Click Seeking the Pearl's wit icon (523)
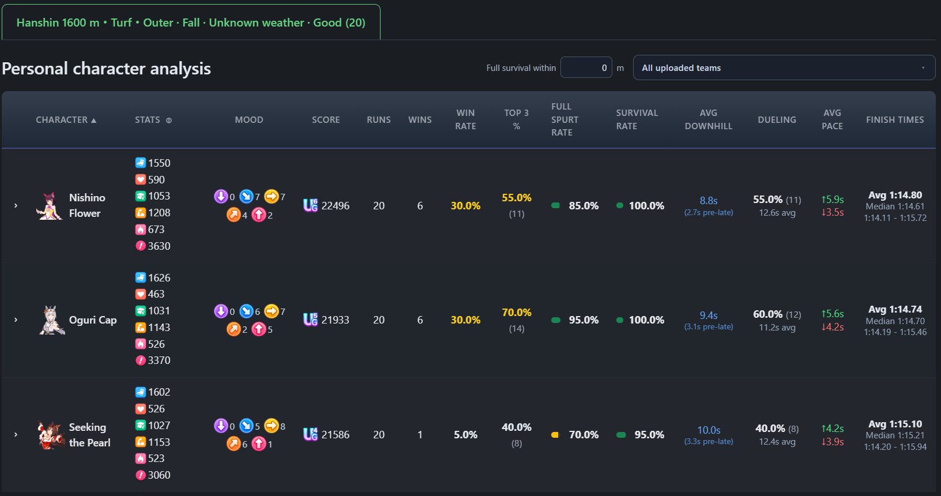The image size is (941, 496). [x=141, y=459]
